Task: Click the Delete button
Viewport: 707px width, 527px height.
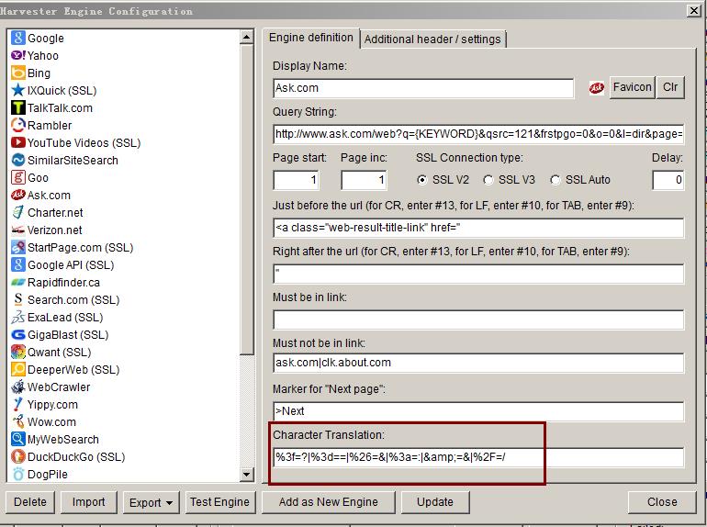Action: coord(29,502)
